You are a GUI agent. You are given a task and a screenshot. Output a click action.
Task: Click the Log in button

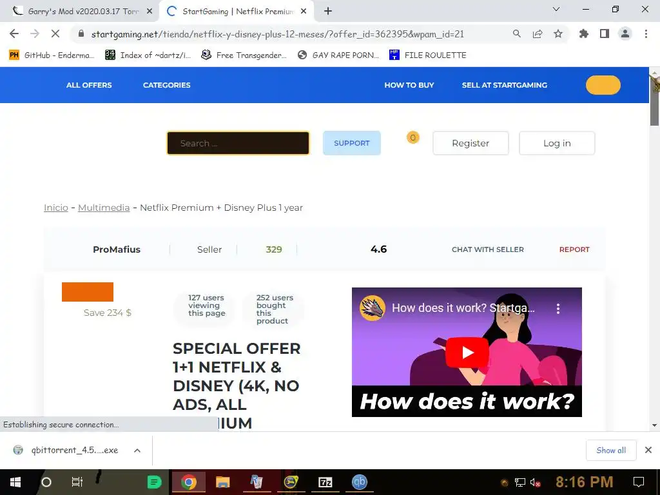click(x=557, y=143)
